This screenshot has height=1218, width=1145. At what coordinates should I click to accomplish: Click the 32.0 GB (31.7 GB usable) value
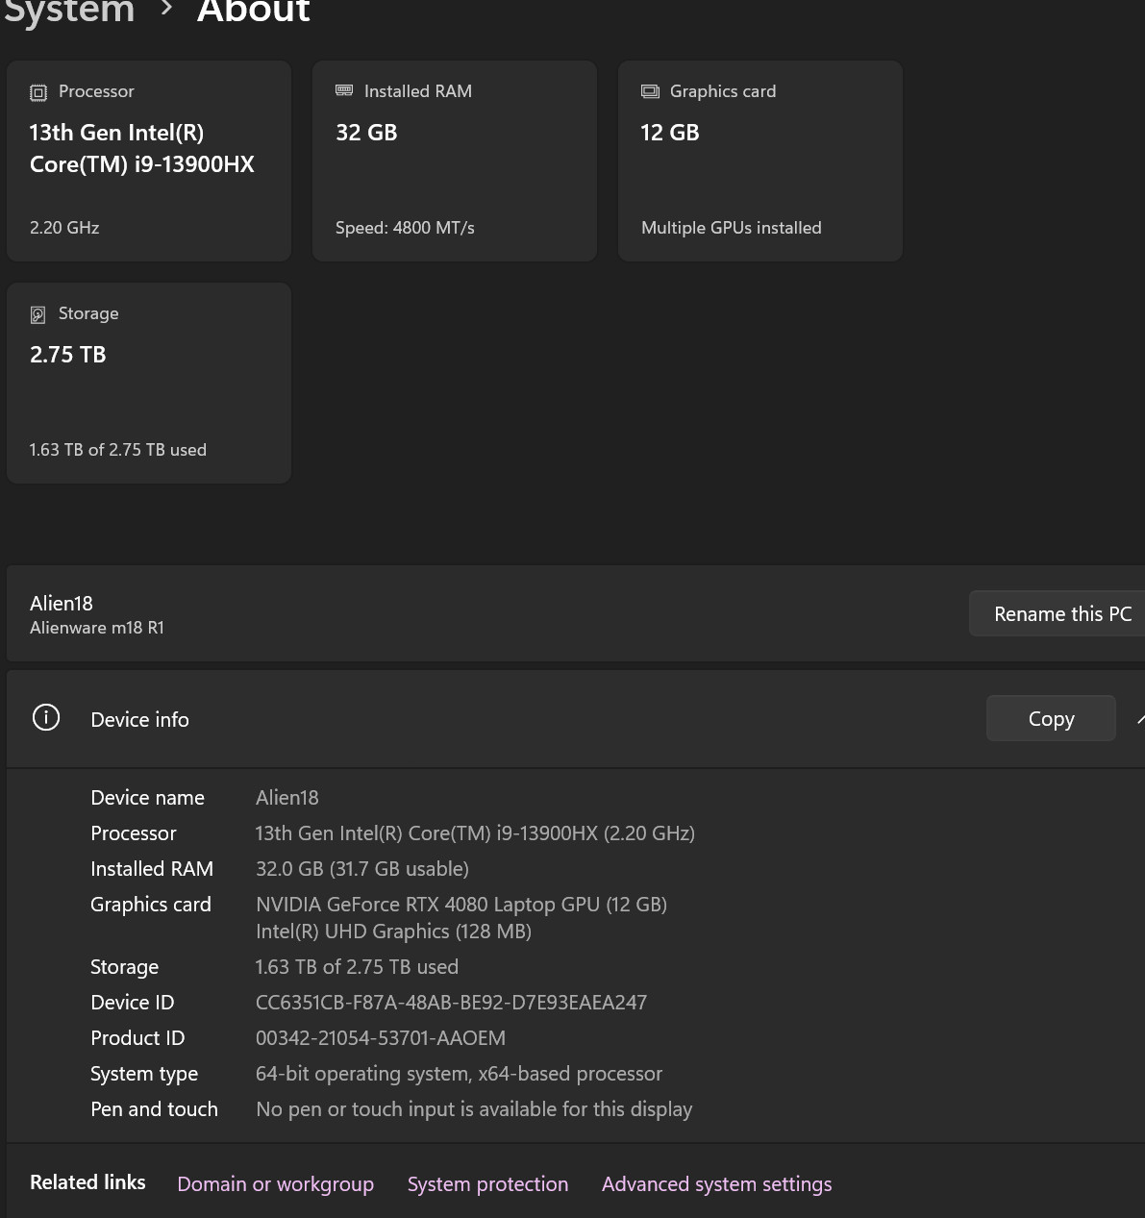(x=361, y=868)
